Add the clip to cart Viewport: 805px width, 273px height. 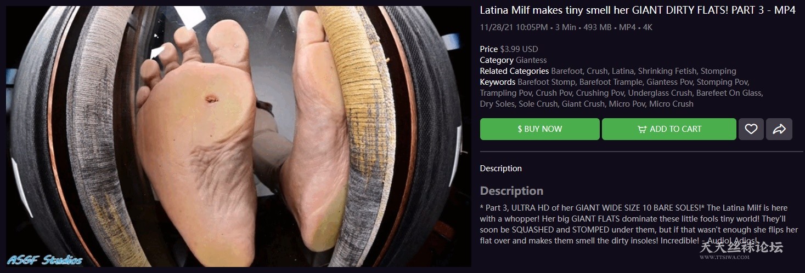(x=669, y=129)
